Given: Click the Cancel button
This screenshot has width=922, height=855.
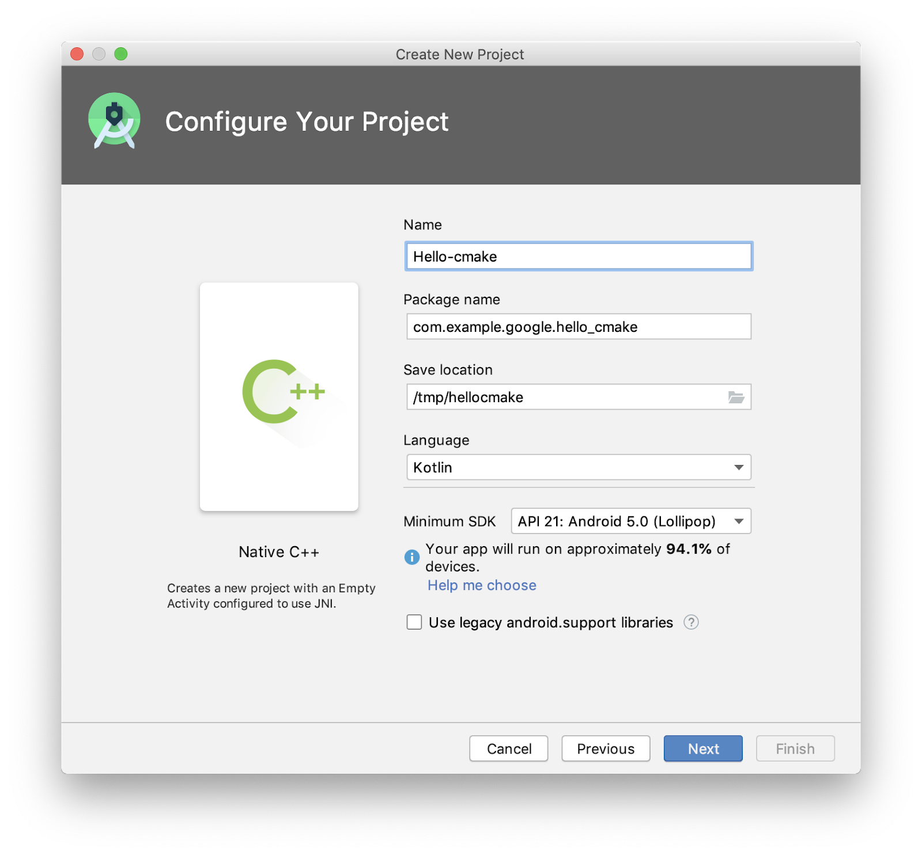Looking at the screenshot, I should click(x=508, y=748).
